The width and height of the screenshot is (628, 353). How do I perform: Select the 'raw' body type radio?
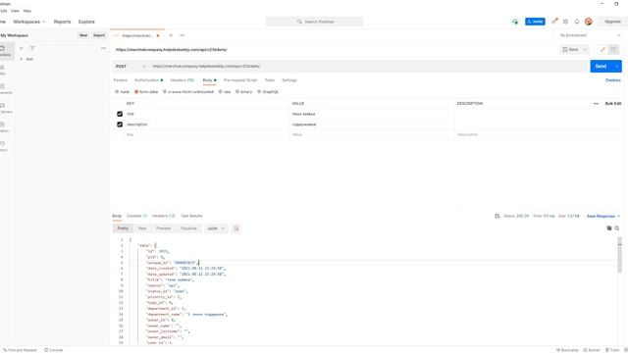(220, 92)
